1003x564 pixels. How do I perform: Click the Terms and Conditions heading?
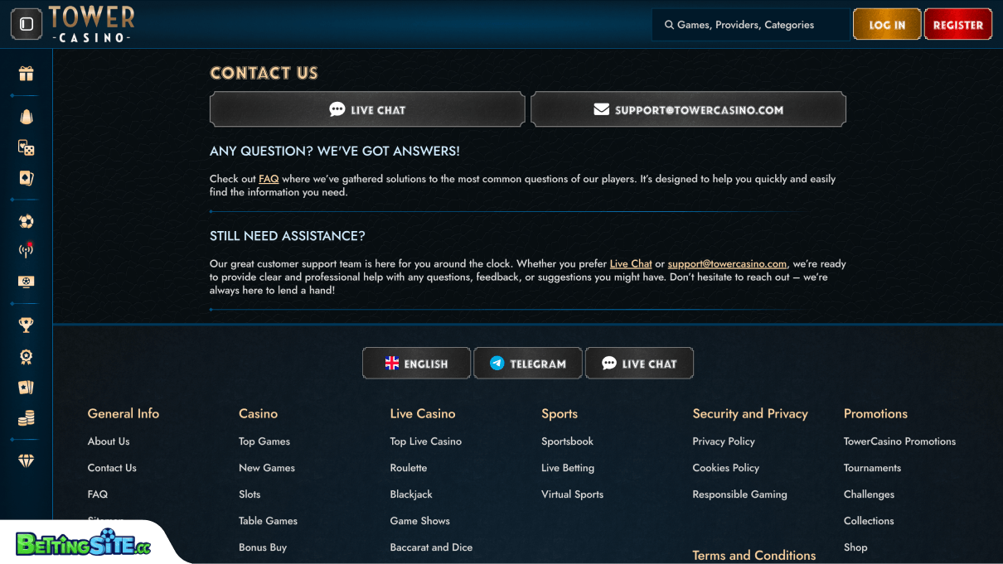click(754, 555)
